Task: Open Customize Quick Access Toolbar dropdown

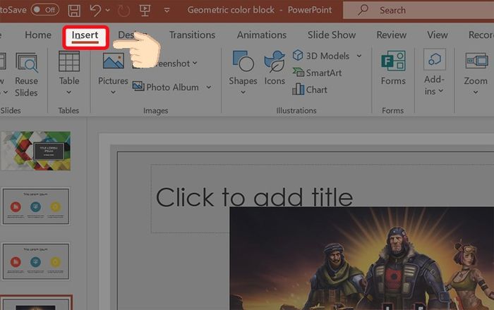Action: [x=167, y=11]
